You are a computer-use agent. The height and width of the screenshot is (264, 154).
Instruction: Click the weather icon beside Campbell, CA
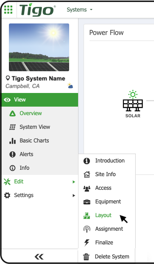pos(70,86)
